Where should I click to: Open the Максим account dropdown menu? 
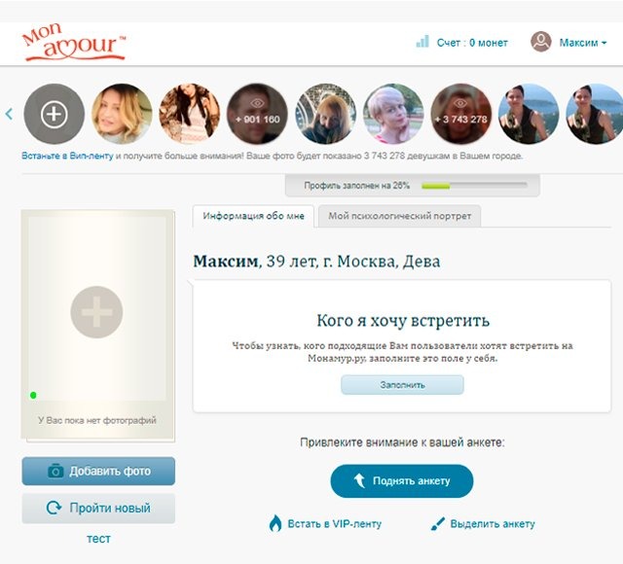583,43
